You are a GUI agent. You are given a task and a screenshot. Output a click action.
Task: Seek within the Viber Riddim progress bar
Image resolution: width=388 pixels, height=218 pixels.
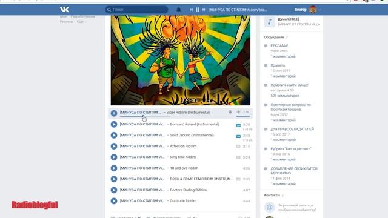pos(145,116)
